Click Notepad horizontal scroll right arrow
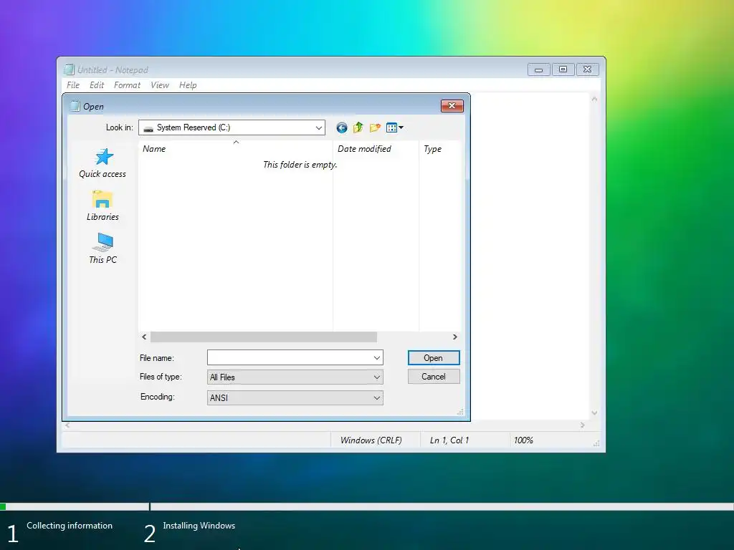Screen dimensions: 734x550 582,425
